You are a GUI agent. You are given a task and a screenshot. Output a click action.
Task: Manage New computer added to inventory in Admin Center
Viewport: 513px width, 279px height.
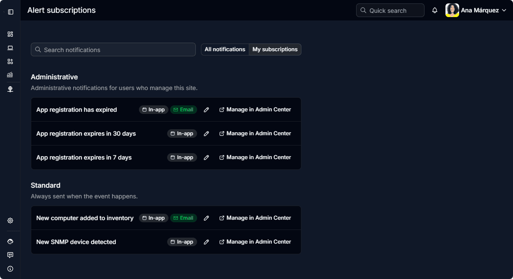tap(255, 218)
